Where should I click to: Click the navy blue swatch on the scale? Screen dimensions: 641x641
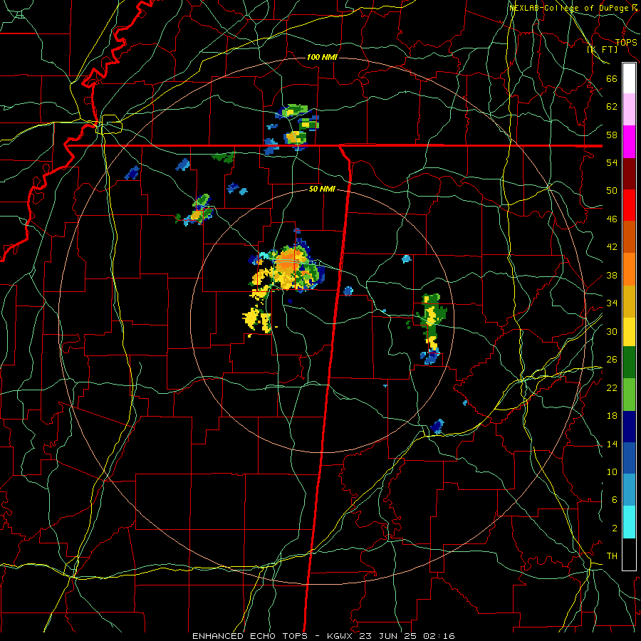629,427
